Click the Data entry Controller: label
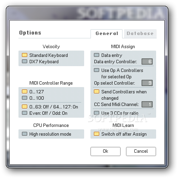178x178 pixels. point(115,62)
